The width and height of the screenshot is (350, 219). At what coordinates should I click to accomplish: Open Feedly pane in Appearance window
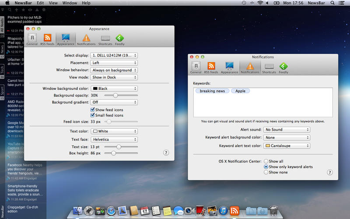119,39
